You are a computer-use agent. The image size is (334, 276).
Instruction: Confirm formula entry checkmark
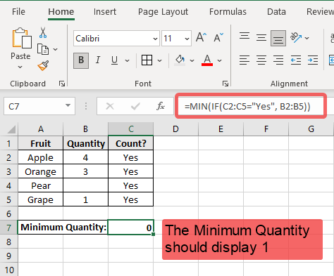135,107
